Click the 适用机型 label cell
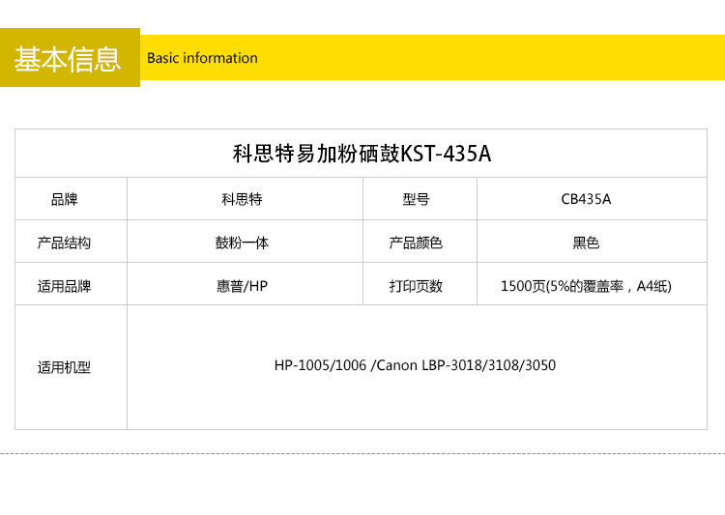This screenshot has width=725, height=515. click(64, 367)
